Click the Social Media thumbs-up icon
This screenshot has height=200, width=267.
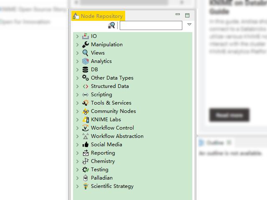(86, 145)
